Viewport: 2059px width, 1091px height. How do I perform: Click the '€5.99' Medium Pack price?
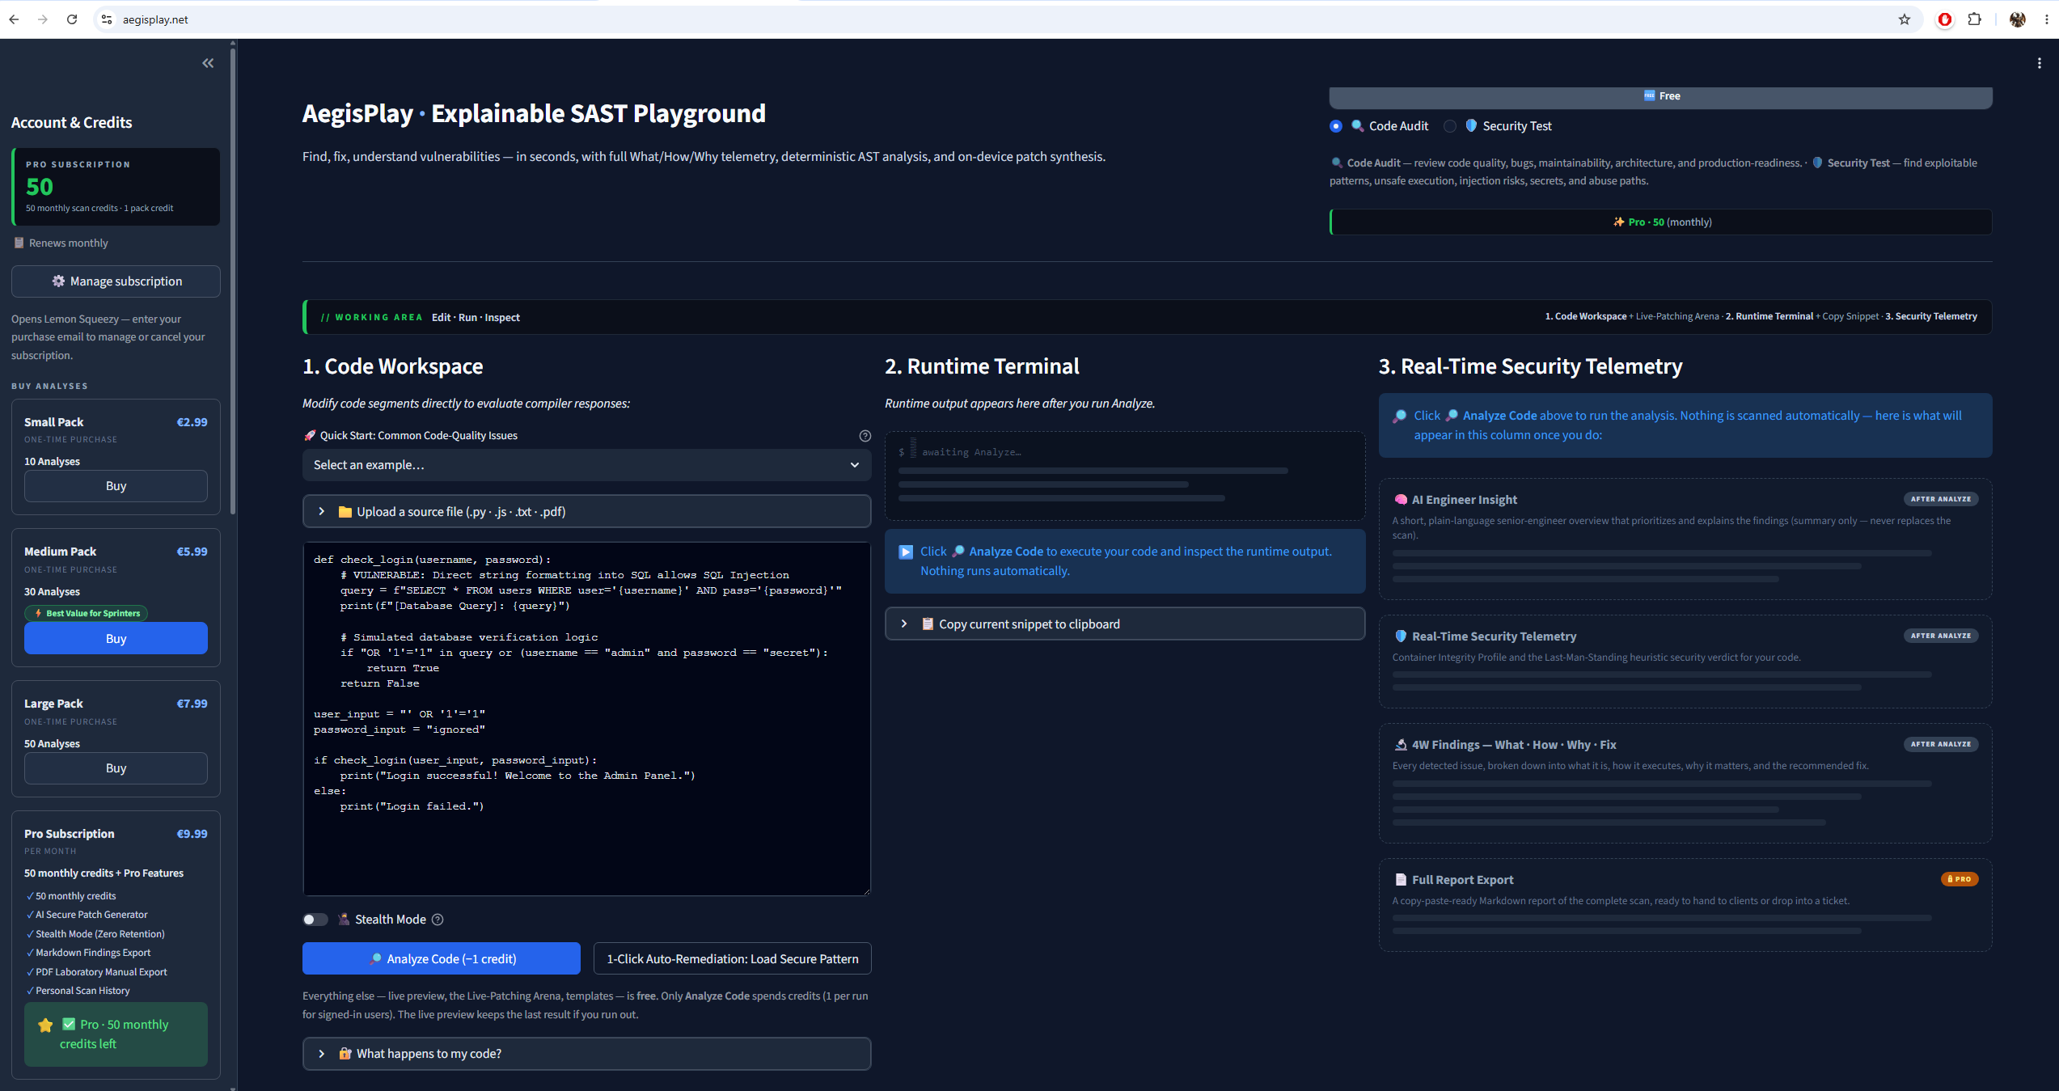point(192,552)
